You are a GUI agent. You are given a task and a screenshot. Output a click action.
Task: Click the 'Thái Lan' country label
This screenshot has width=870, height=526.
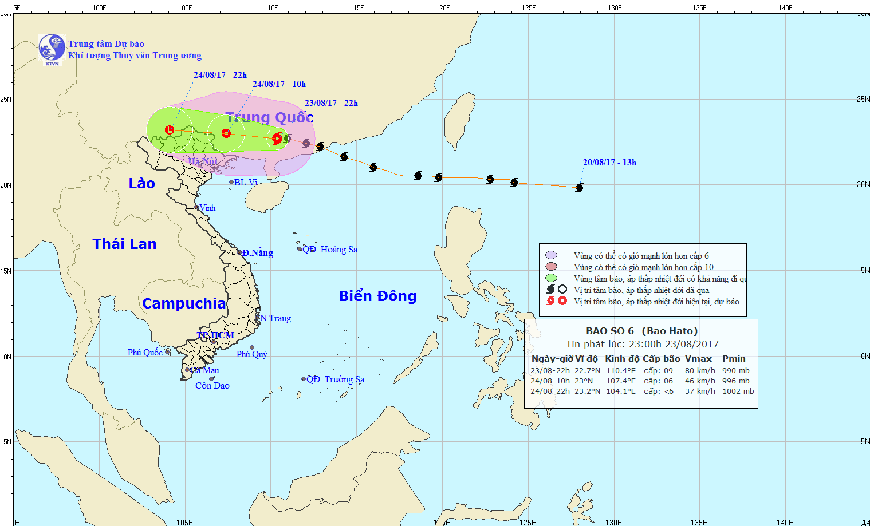pyautogui.click(x=124, y=244)
